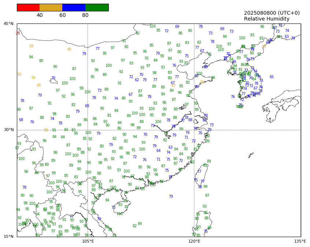Click the 30°N latitude axis label
310x247 pixels.
[9, 130]
